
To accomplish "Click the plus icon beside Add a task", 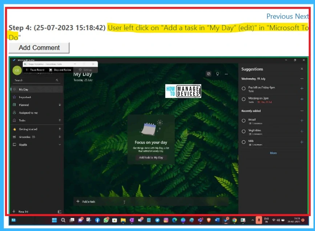I will pos(78,201).
